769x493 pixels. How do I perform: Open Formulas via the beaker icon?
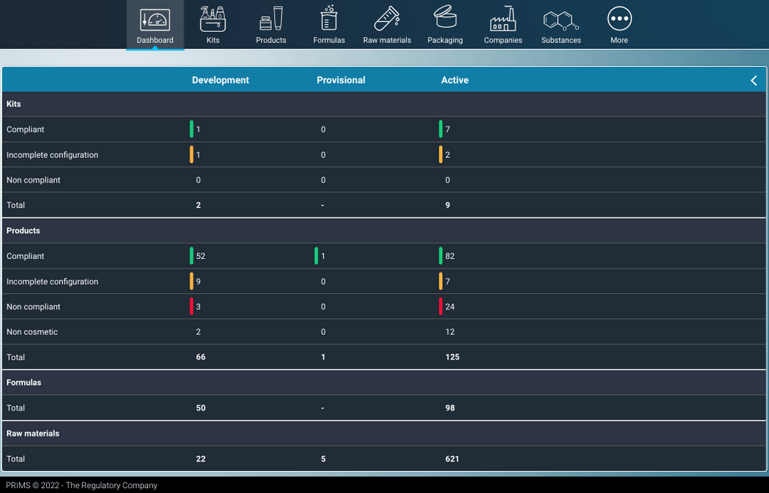tap(328, 19)
